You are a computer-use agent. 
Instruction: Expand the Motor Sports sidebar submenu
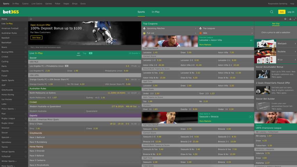[15, 109]
